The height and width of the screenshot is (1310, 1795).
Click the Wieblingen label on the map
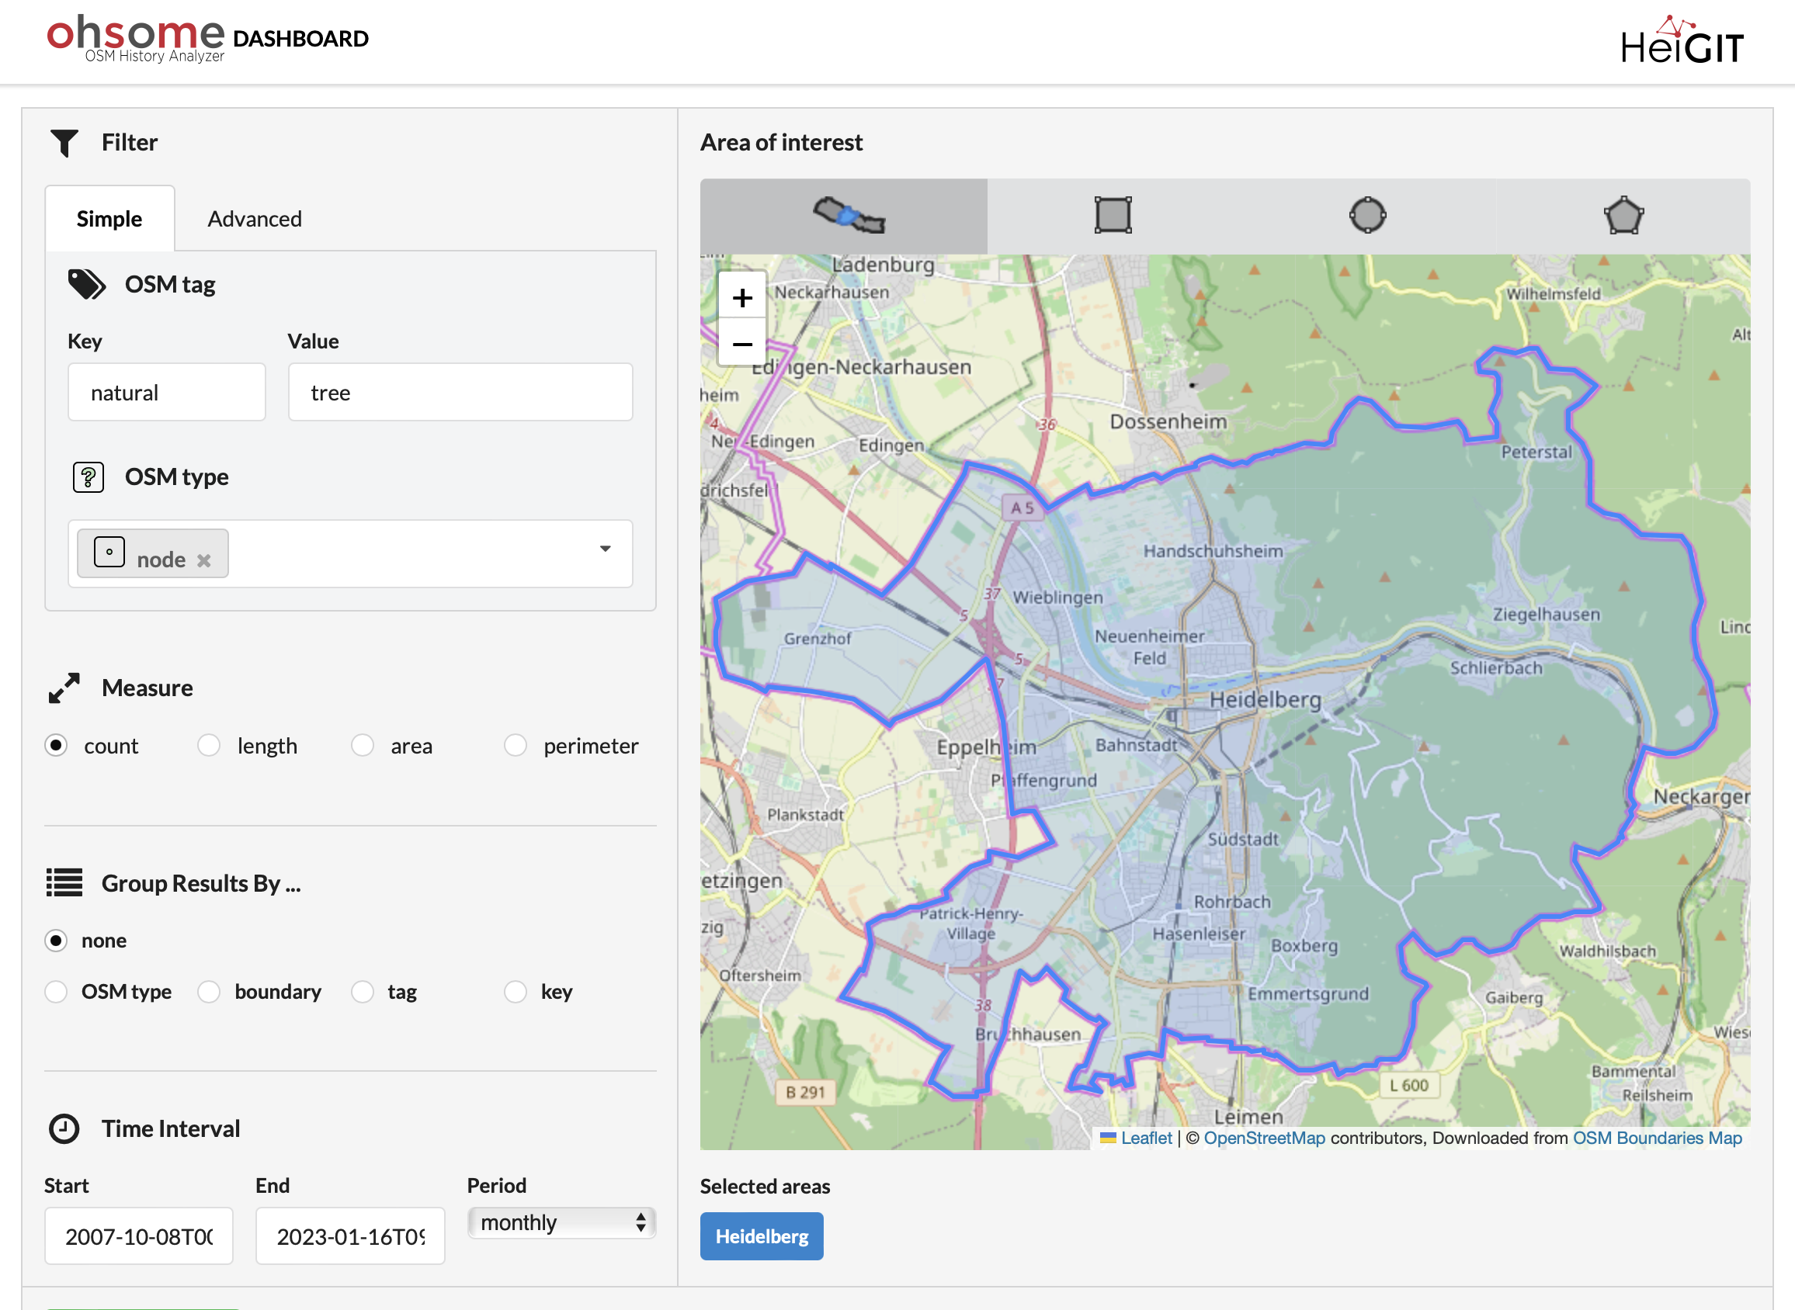tap(1057, 598)
